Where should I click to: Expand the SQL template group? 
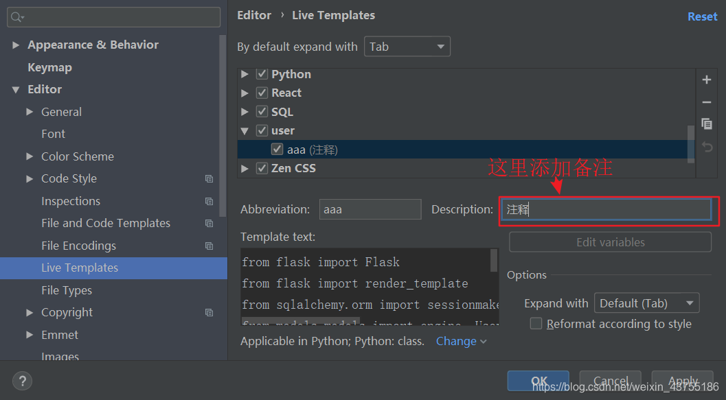[x=245, y=111]
